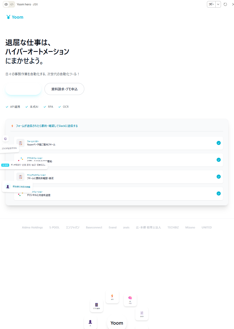The height and width of the screenshot is (329, 234).
Task: Click the Yoom logo in the header
Action: tap(15, 17)
